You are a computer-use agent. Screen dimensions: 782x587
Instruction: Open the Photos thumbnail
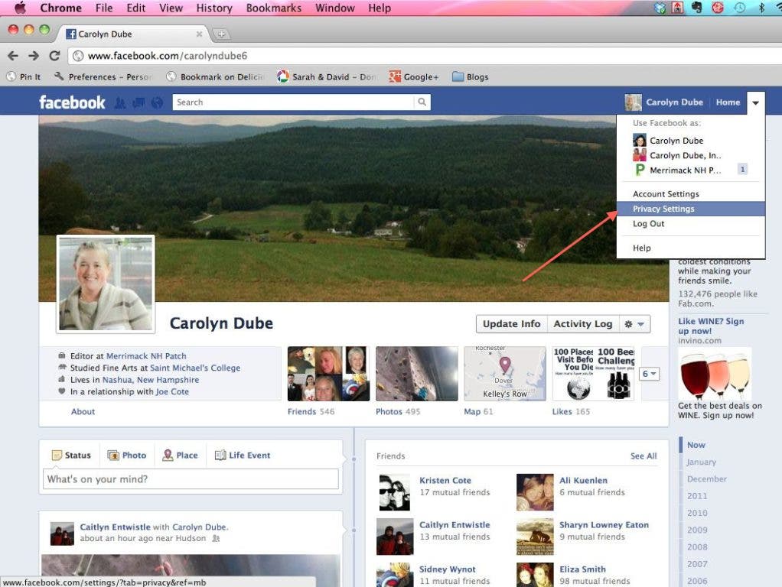417,374
